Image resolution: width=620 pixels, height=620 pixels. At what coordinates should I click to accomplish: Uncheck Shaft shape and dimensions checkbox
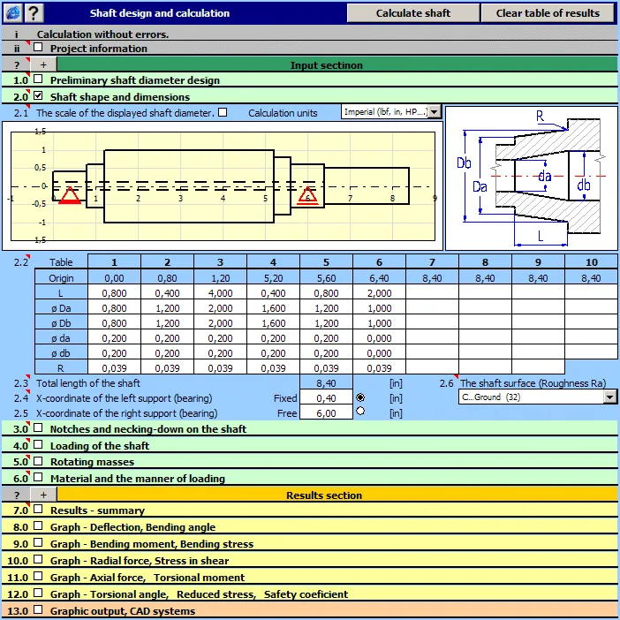tap(38, 95)
